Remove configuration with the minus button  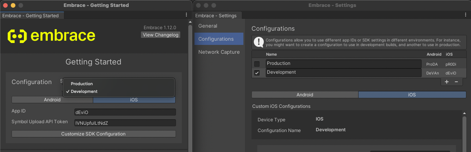click(x=456, y=82)
